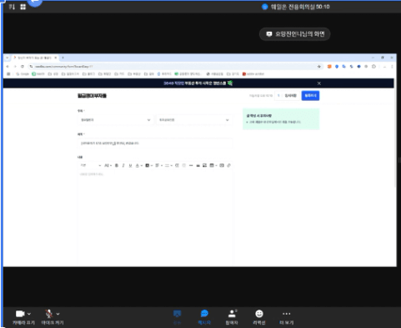The image size is (401, 328).
Task: Open the first category dropdown in the form
Action: click(115, 120)
